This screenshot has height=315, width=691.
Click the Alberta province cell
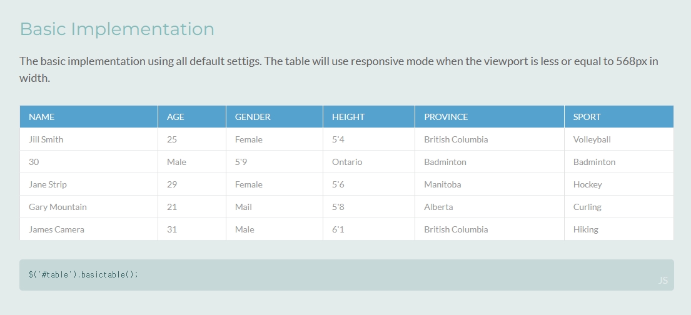point(490,207)
